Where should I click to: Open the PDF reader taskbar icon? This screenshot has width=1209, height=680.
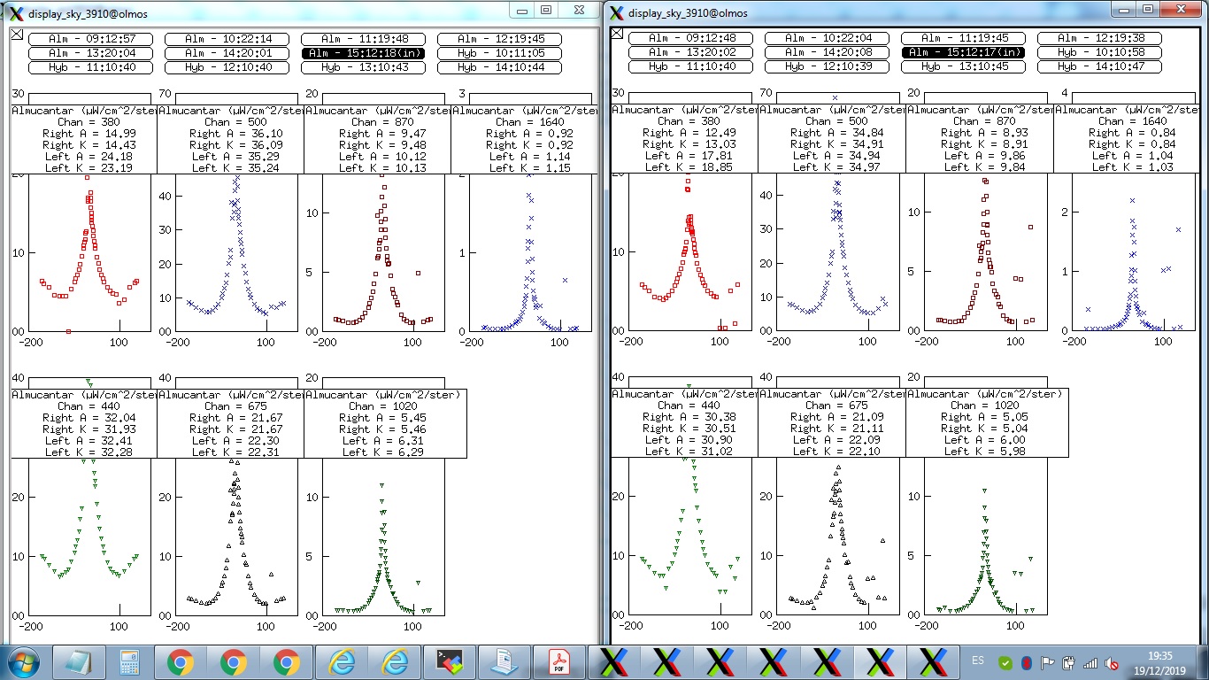(x=559, y=662)
